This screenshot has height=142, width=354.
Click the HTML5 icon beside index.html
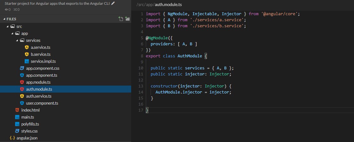[17, 110]
